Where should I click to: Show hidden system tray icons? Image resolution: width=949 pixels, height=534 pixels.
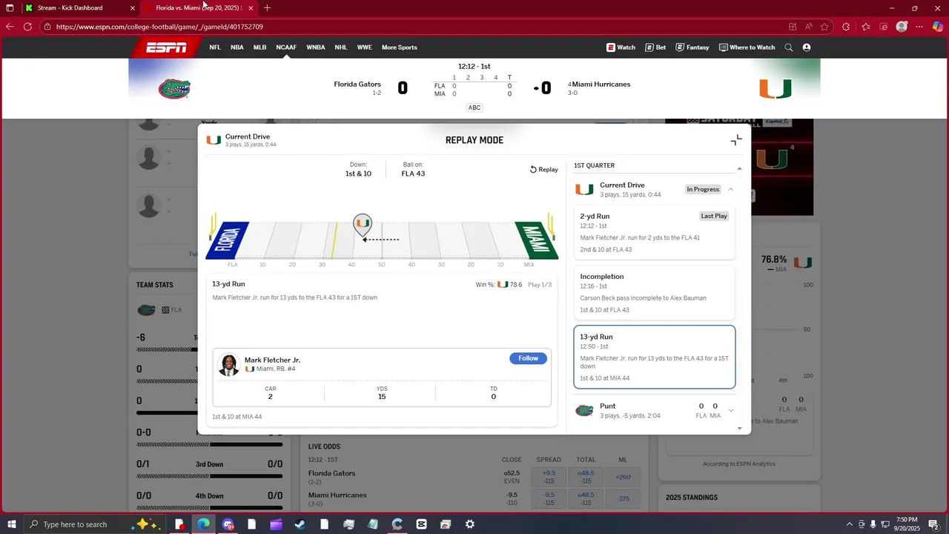tap(850, 524)
